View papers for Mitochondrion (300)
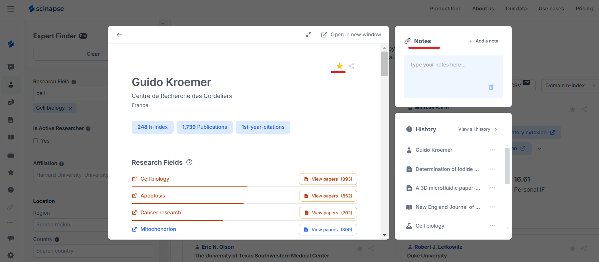The image size is (599, 262). pyautogui.click(x=328, y=230)
